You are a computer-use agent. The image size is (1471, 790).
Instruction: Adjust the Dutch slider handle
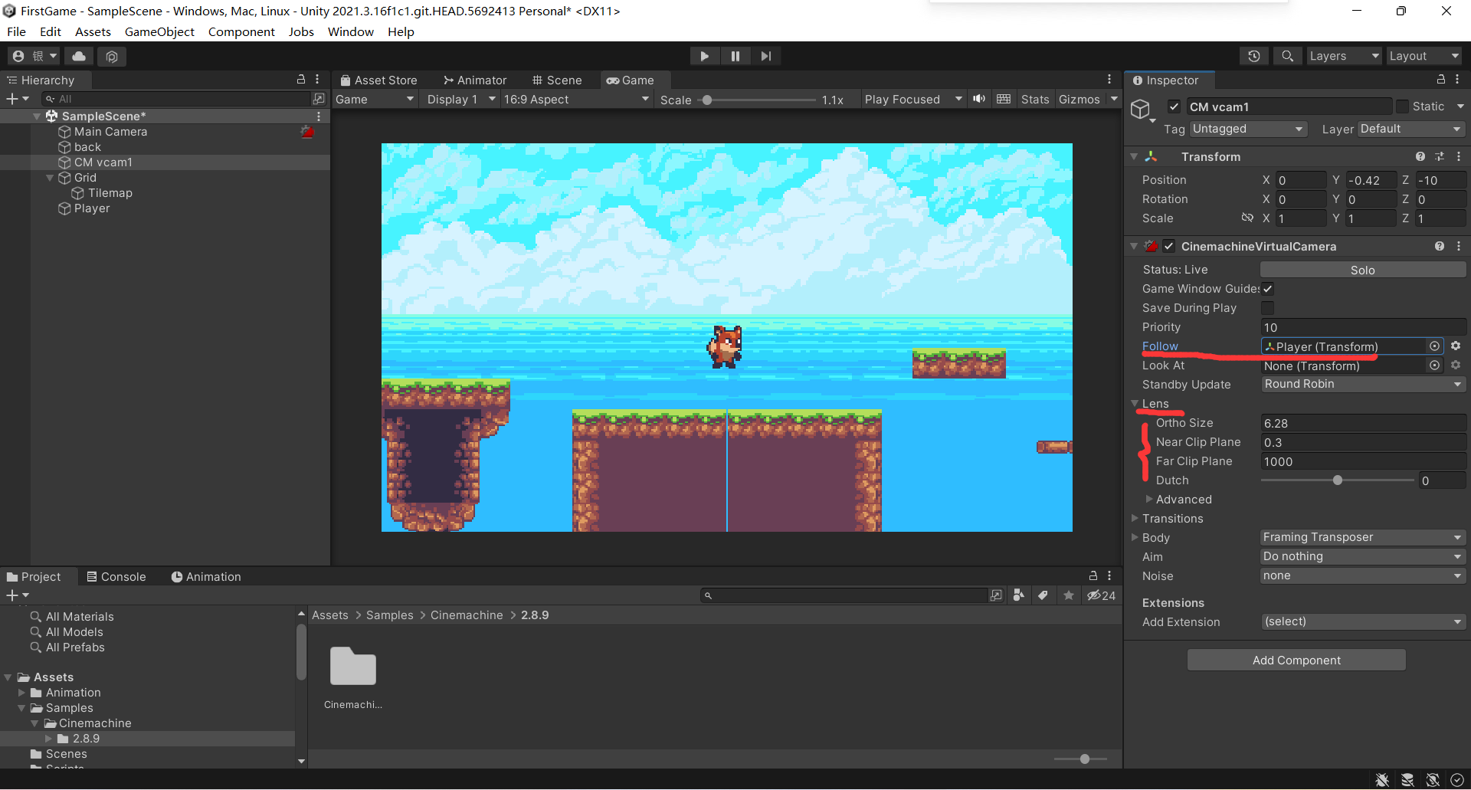(1338, 480)
